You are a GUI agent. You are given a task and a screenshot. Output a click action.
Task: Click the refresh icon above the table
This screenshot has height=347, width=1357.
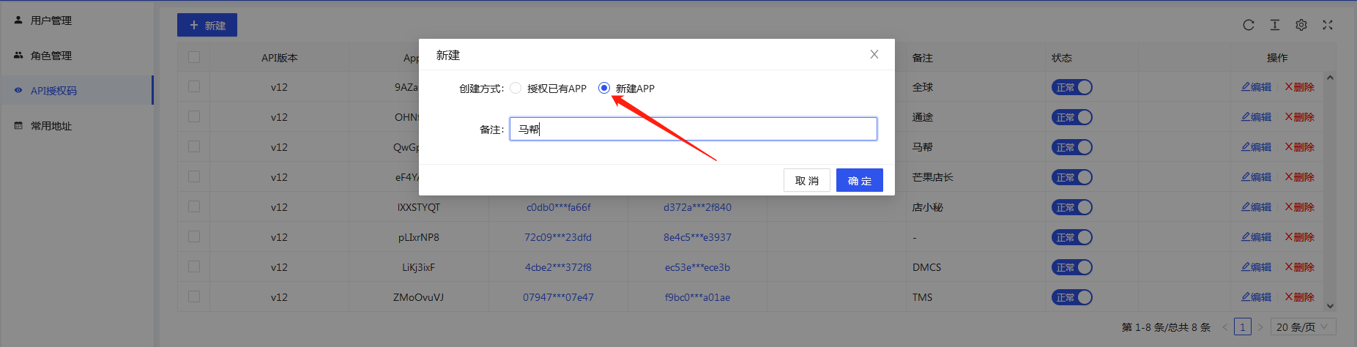click(1249, 25)
